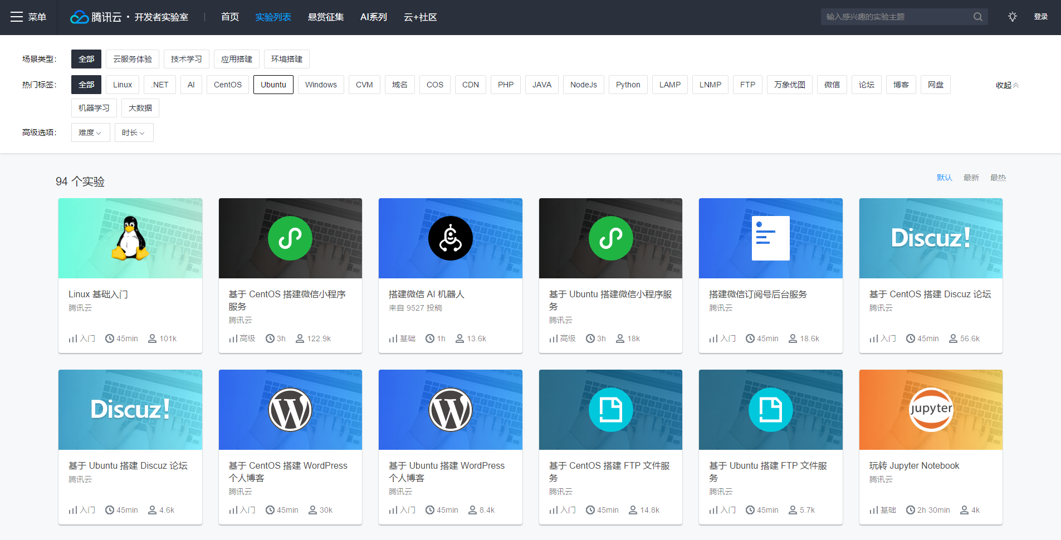Open the hamburger menu icon
Screen dimensions: 1061x540
(17, 17)
